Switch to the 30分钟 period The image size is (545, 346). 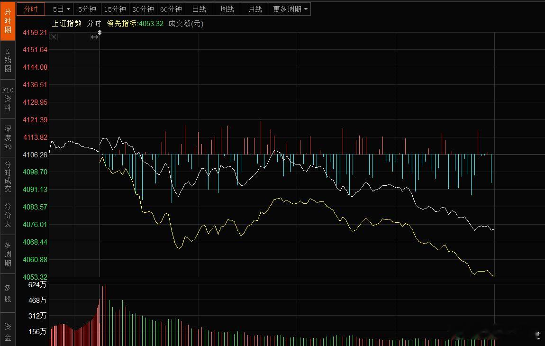(143, 9)
